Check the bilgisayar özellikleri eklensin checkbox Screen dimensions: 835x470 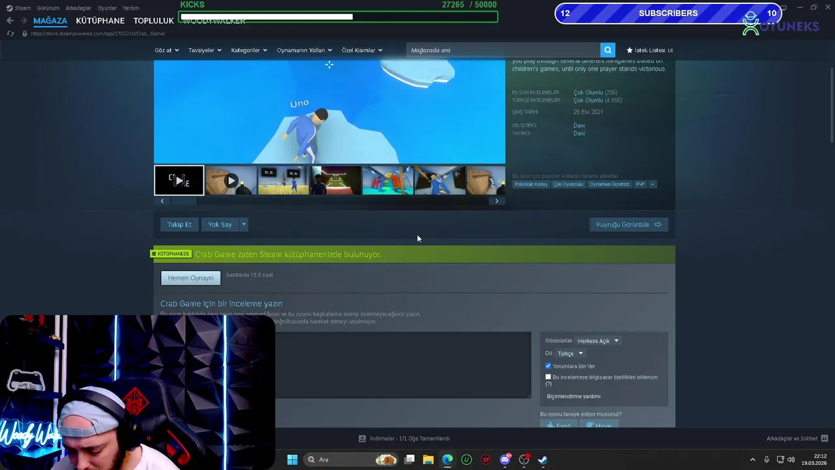tap(548, 377)
